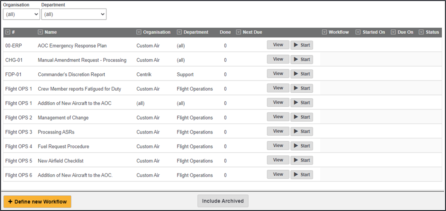View Manual Amendment Request - Processing workflow

click(278, 59)
